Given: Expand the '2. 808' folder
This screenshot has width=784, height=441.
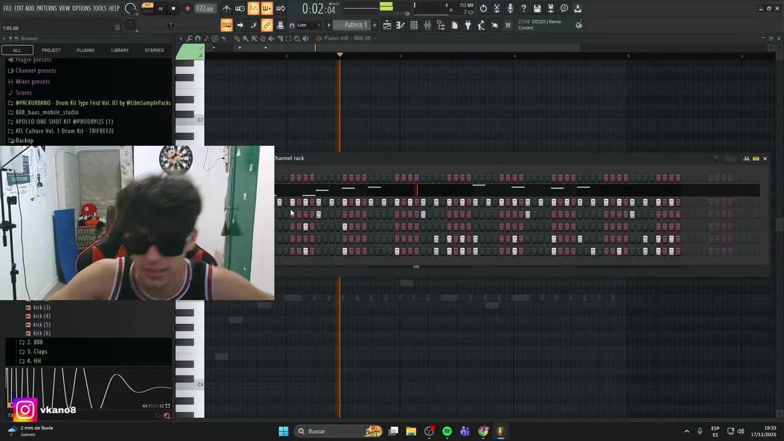Looking at the screenshot, I should 35,342.
